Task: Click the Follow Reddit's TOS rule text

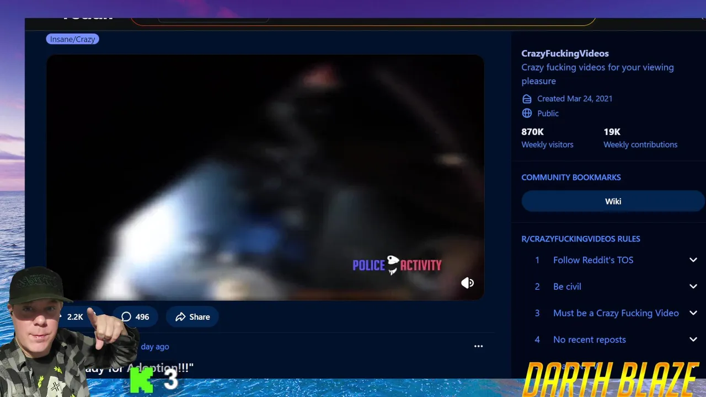Action: pyautogui.click(x=593, y=260)
